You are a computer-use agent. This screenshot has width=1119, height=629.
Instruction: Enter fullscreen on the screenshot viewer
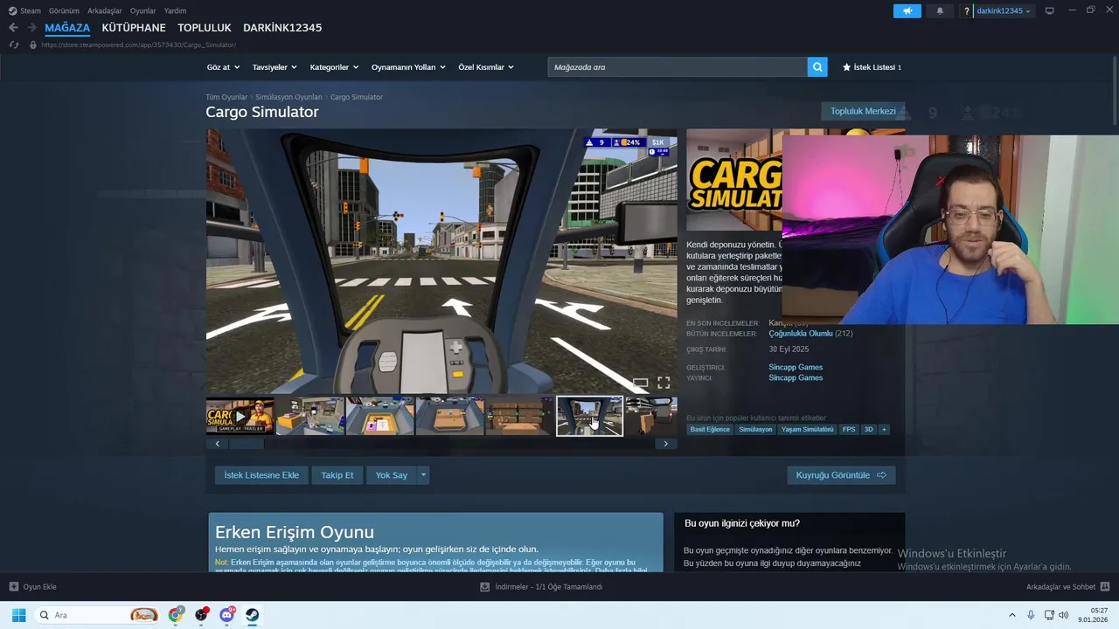(x=664, y=383)
